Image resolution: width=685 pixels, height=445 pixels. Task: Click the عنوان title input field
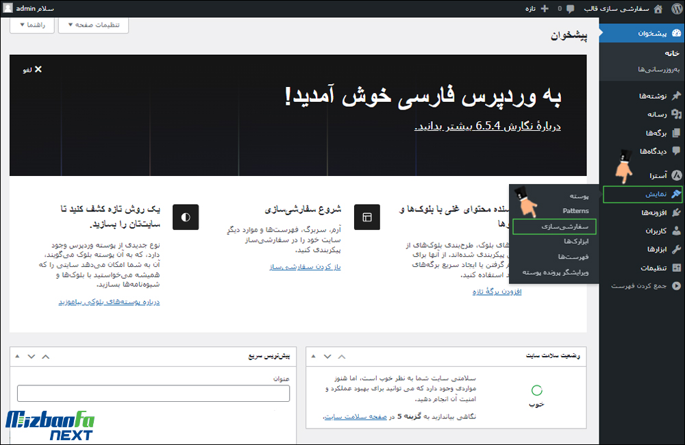[153, 393]
